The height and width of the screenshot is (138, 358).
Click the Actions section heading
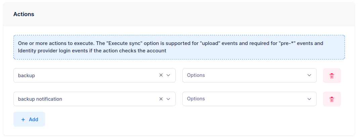pyautogui.click(x=24, y=14)
